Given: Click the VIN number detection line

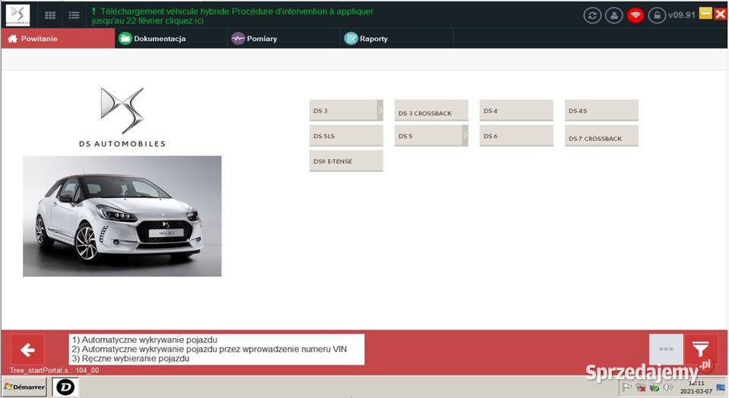Looking at the screenshot, I should [x=210, y=349].
